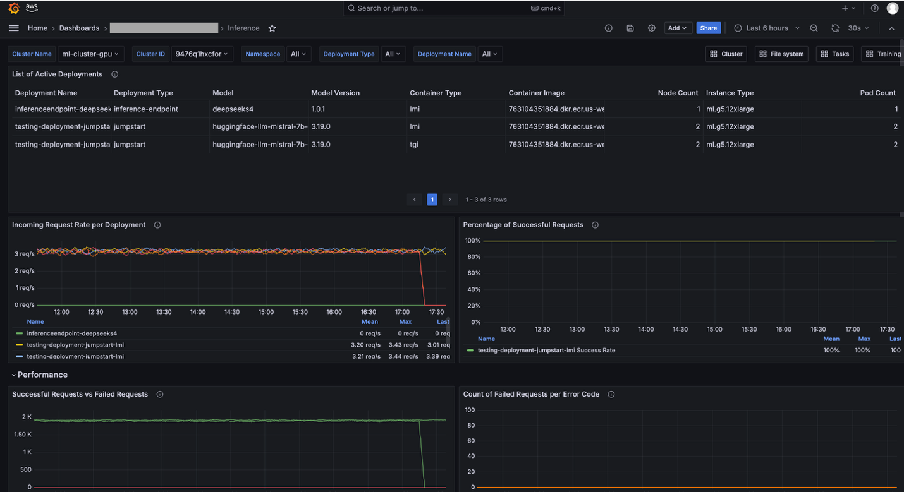Navigate to Dashboards breadcrumb
This screenshot has height=492, width=904.
tap(79, 28)
